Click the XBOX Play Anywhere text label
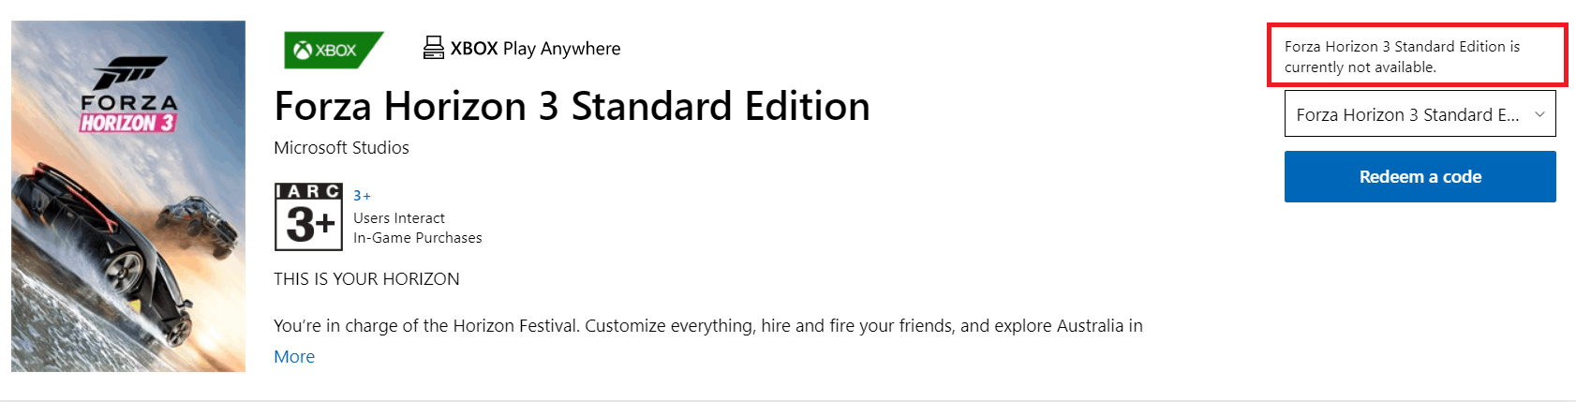This screenshot has width=1576, height=402. click(x=535, y=49)
